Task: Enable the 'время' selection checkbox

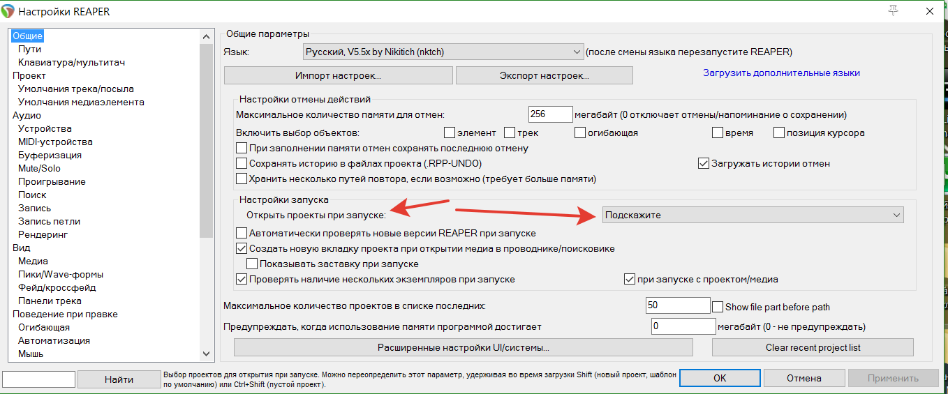Action: (718, 132)
